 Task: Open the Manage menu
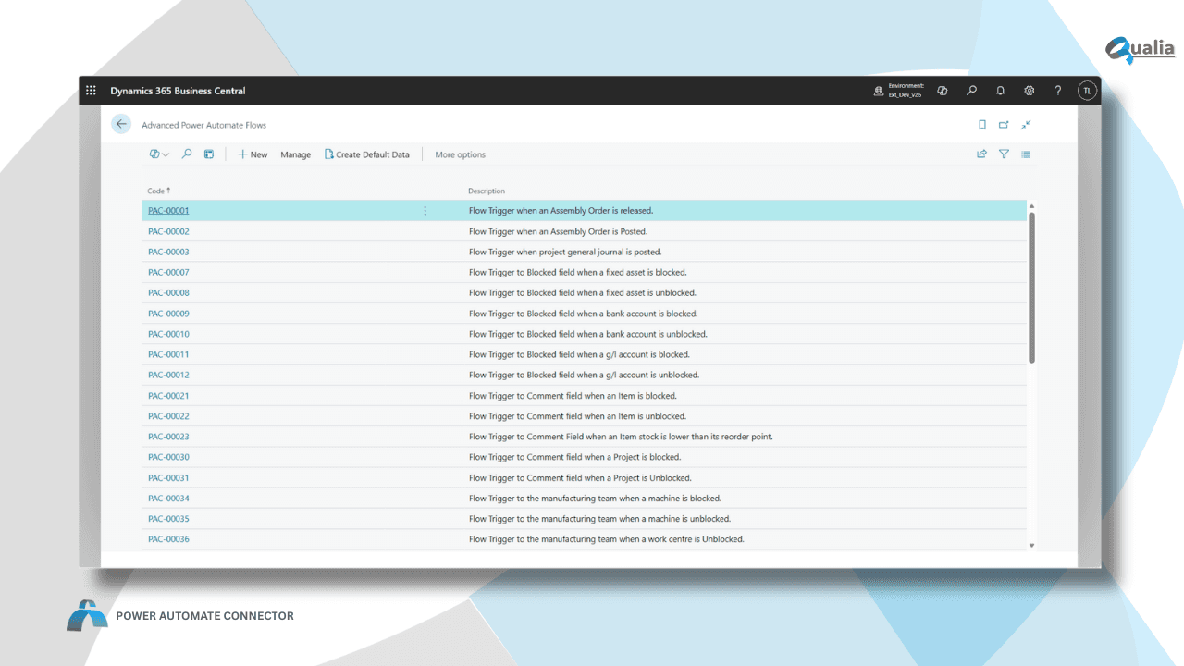296,154
